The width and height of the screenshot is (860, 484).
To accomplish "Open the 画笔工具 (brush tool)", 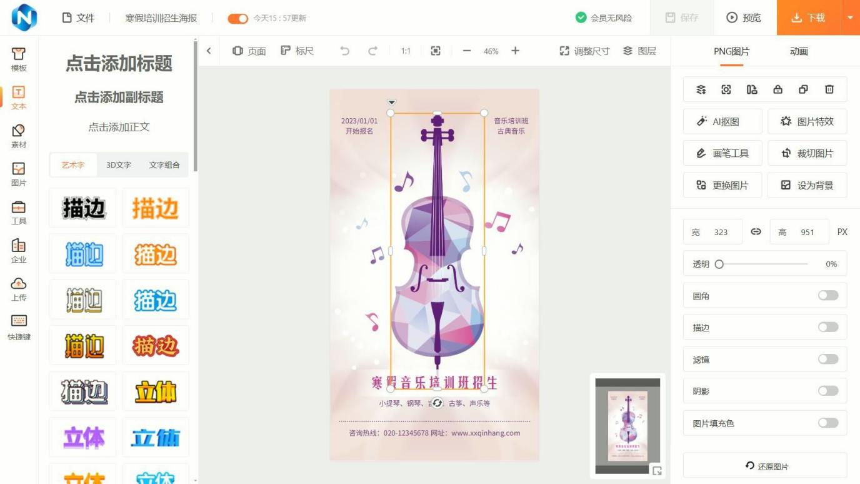I will click(x=722, y=153).
